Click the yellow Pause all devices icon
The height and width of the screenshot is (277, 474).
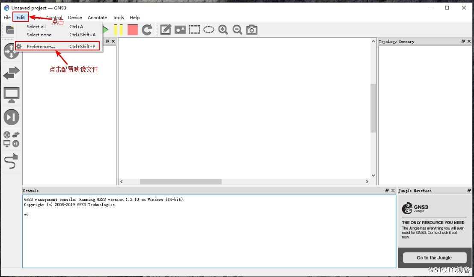pos(118,29)
